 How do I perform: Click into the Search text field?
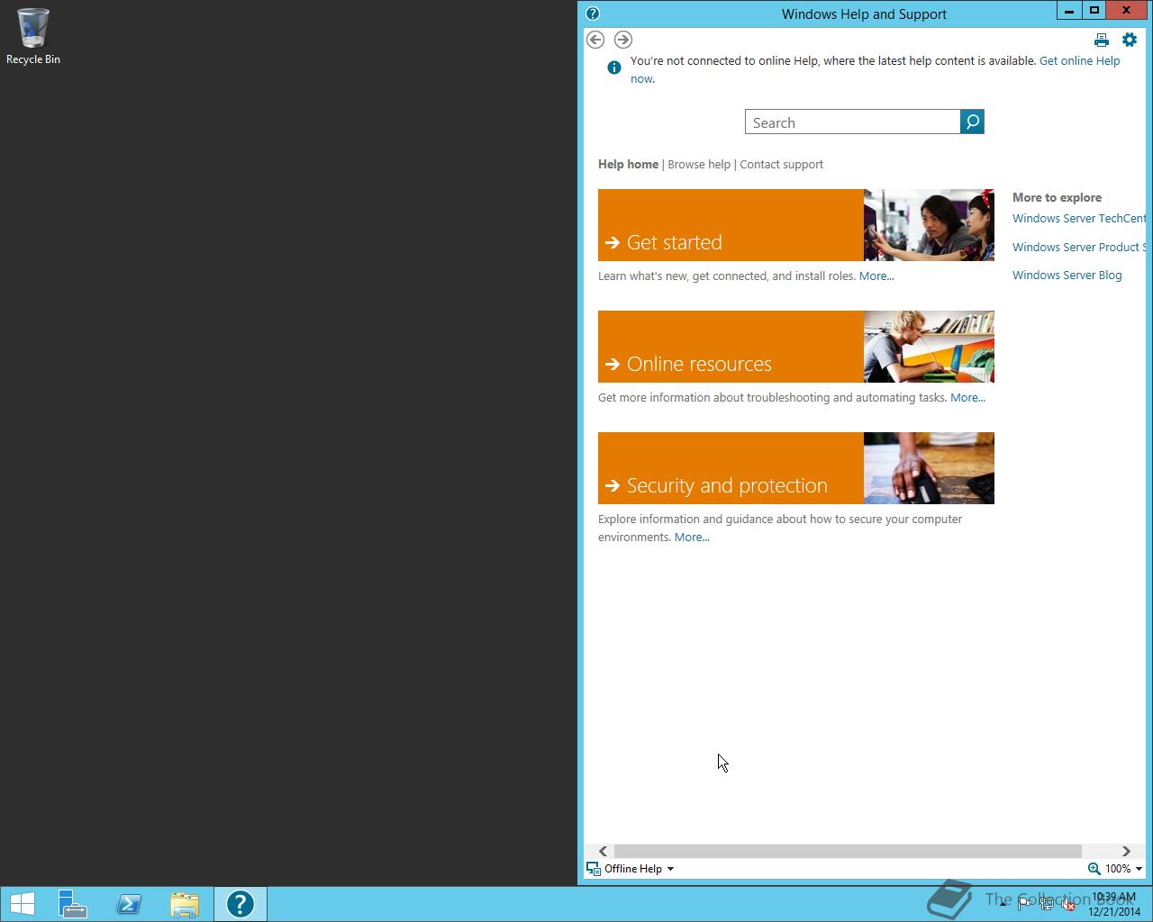coord(852,122)
